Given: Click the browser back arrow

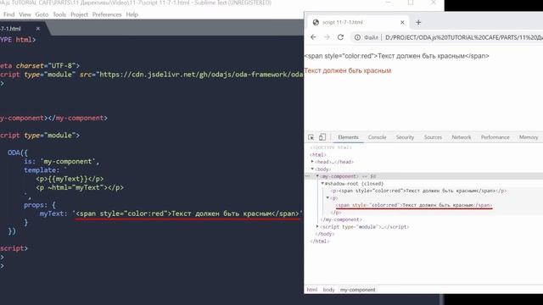Looking at the screenshot, I should pos(313,37).
